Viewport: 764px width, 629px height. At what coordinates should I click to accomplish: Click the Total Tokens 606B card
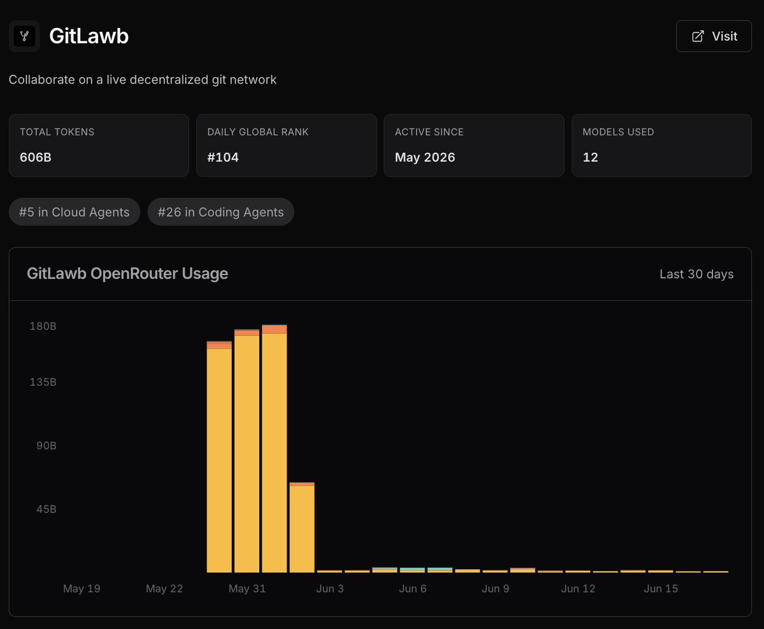pos(99,145)
